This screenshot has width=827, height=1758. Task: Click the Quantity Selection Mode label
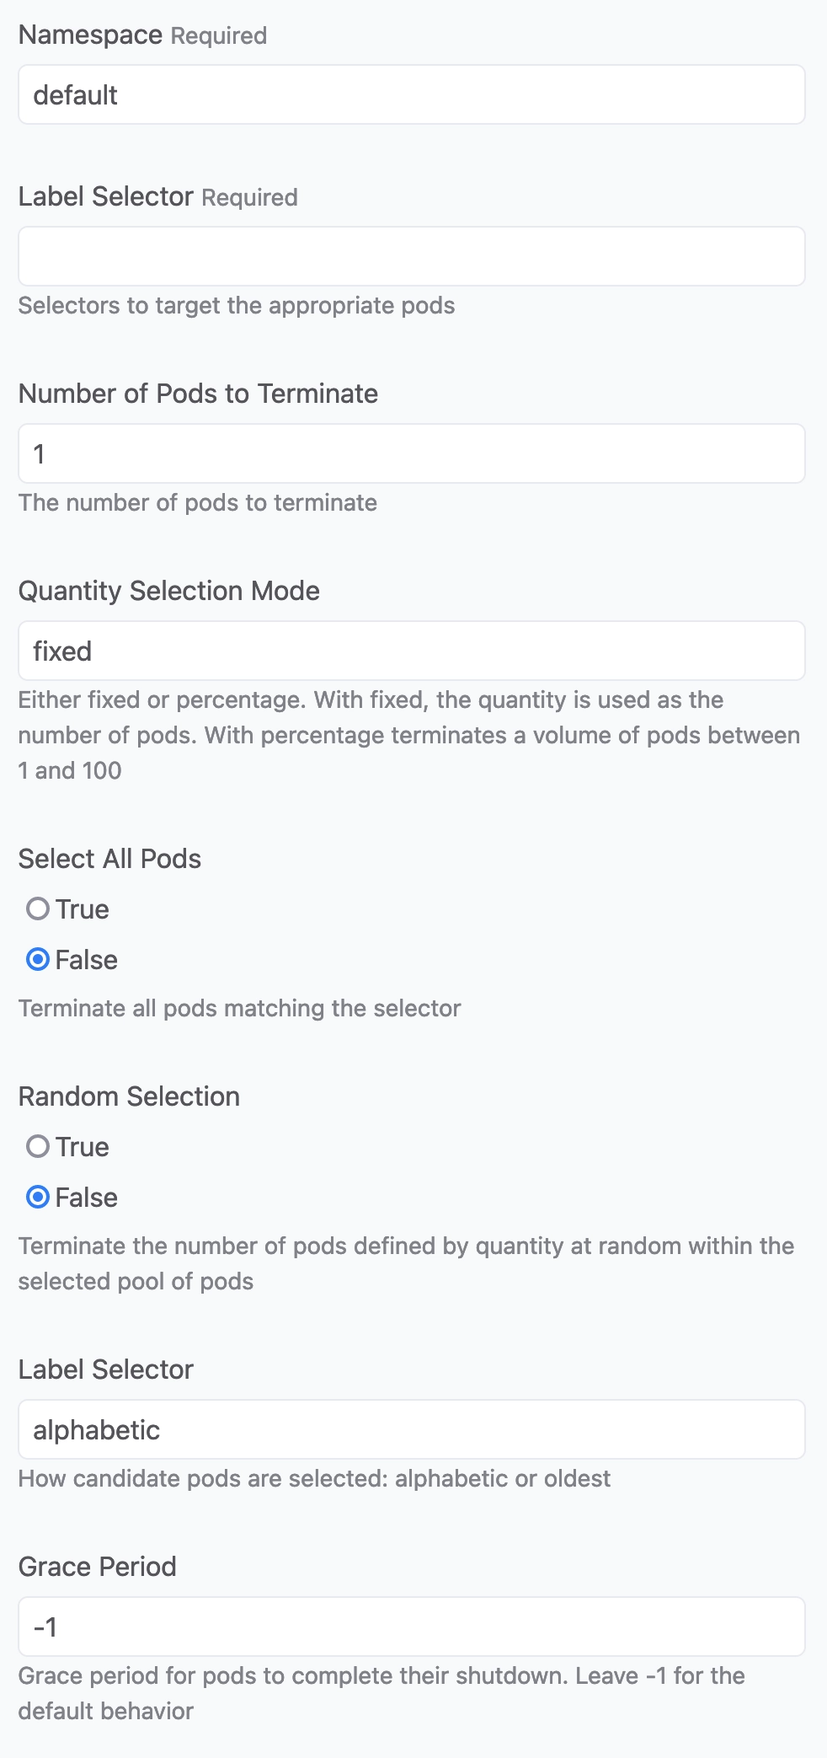[x=168, y=591]
